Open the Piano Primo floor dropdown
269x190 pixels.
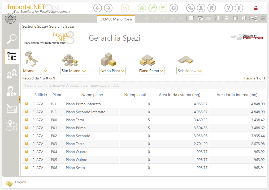point(151,71)
